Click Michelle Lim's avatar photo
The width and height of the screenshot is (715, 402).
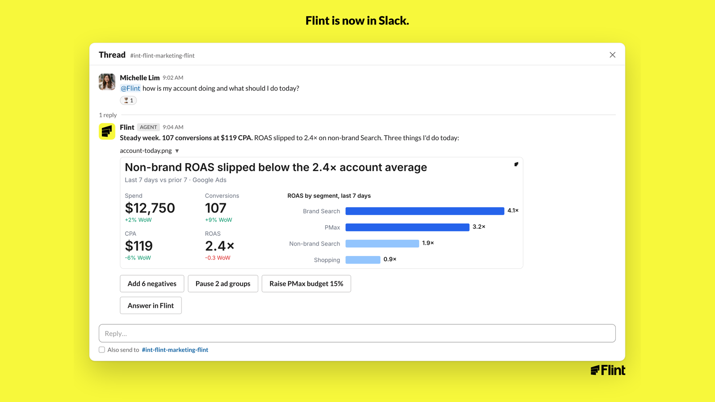[107, 82]
